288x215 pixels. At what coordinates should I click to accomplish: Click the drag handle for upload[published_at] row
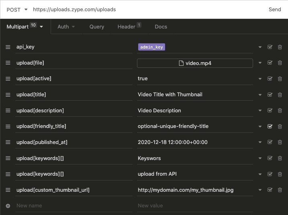[x=8, y=142]
